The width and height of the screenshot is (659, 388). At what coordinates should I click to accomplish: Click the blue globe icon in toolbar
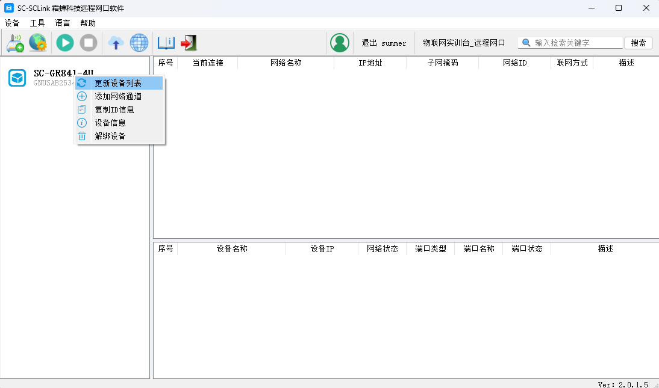[x=139, y=43]
